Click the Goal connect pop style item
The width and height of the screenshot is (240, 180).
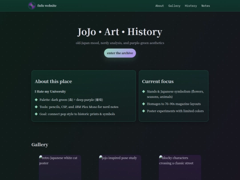(x=77, y=114)
